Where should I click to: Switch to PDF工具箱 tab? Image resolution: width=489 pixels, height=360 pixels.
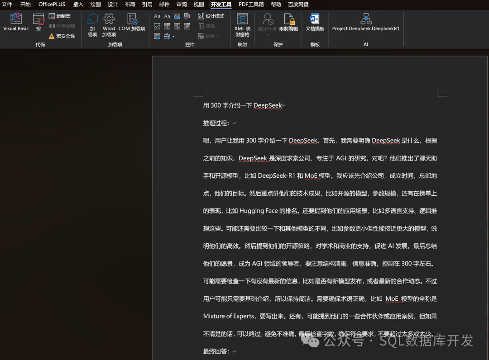click(251, 5)
